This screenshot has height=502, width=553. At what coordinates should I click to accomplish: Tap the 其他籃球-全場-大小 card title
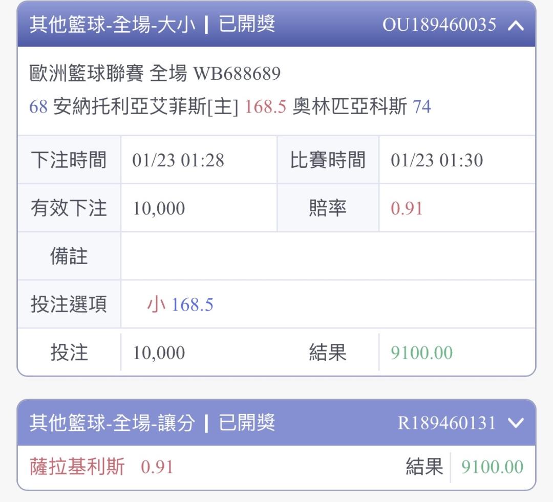click(x=112, y=25)
